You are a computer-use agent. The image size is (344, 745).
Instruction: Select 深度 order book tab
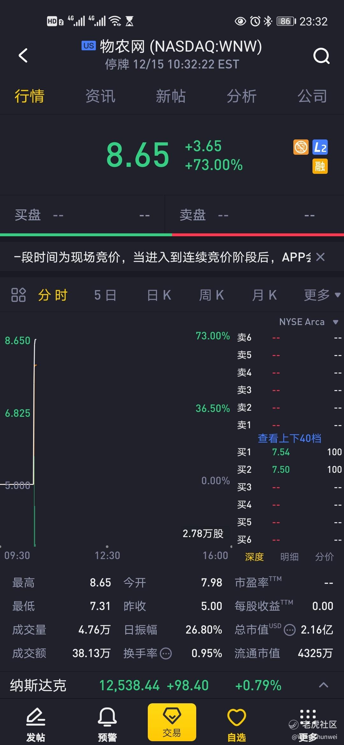[x=254, y=557]
